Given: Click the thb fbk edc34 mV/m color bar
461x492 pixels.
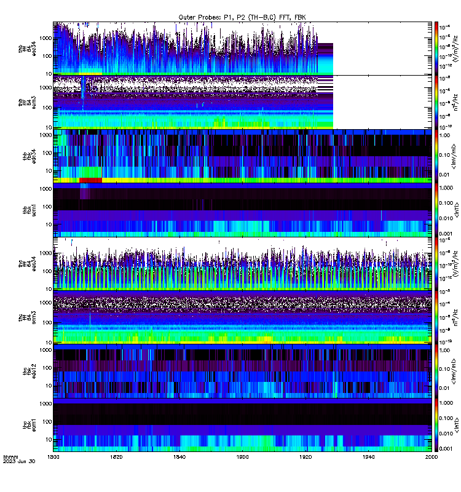Looking at the screenshot, I should coord(436,156).
